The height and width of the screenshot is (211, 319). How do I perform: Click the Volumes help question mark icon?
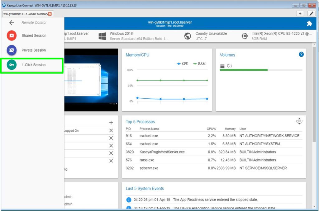coord(301,54)
